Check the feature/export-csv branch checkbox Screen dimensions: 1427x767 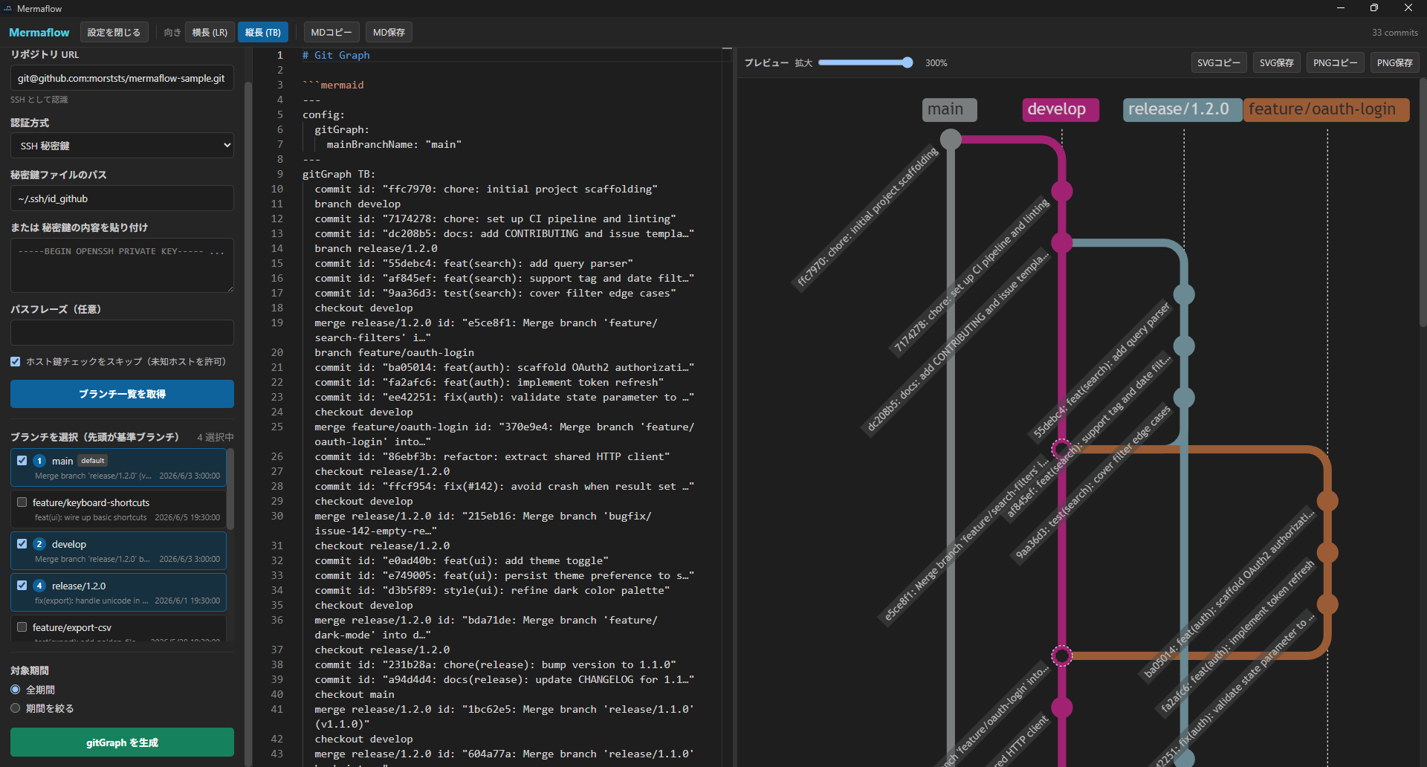click(x=22, y=627)
